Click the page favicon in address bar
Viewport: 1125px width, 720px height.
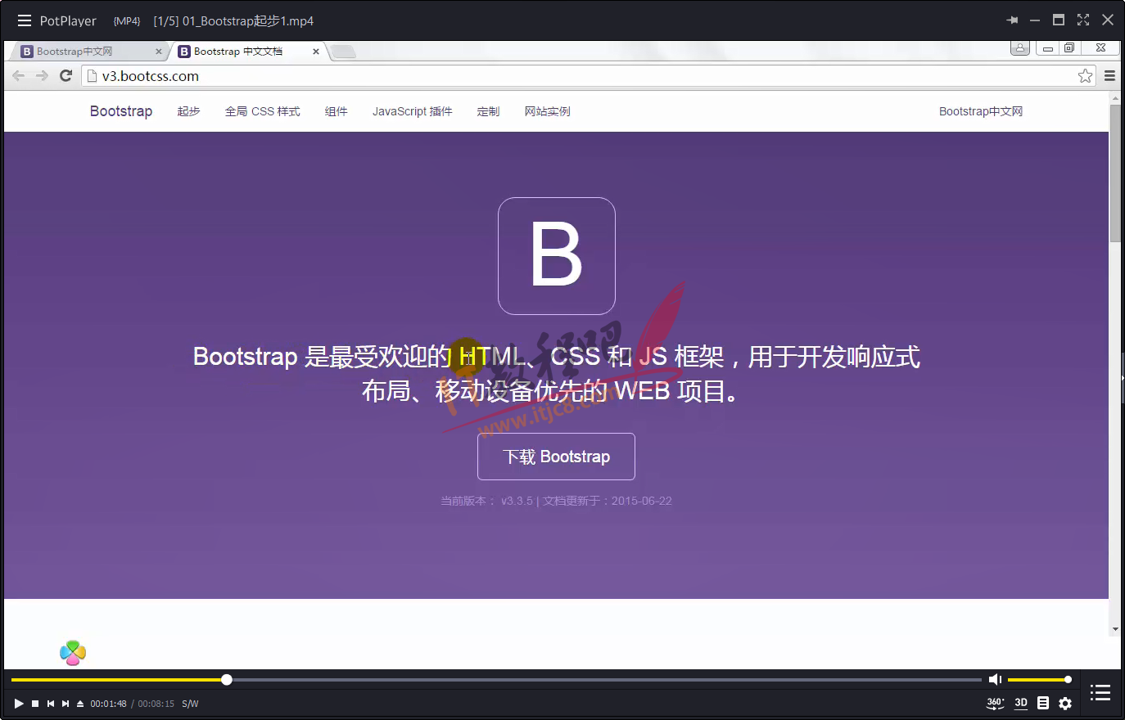(x=92, y=76)
